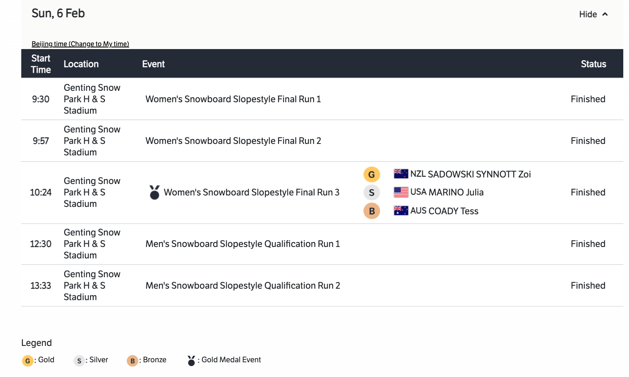Click the USA flag icon
The width and height of the screenshot is (629, 377).
pyautogui.click(x=401, y=192)
